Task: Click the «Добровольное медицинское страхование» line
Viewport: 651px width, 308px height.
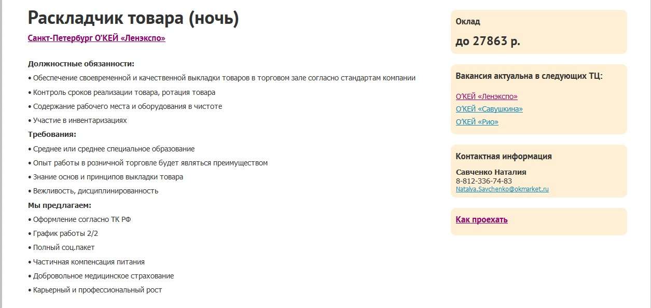Action: [x=103, y=276]
